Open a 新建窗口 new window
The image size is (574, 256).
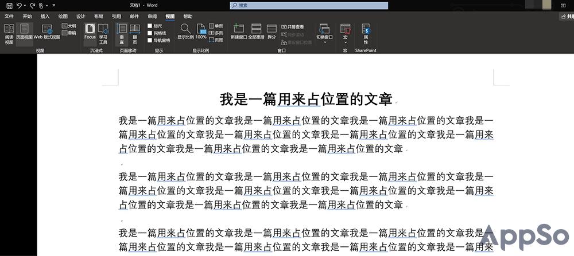click(239, 31)
